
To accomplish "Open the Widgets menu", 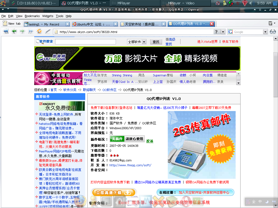I will (x=48, y=16).
